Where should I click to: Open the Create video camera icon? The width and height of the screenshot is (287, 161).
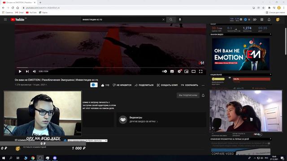click(x=255, y=20)
